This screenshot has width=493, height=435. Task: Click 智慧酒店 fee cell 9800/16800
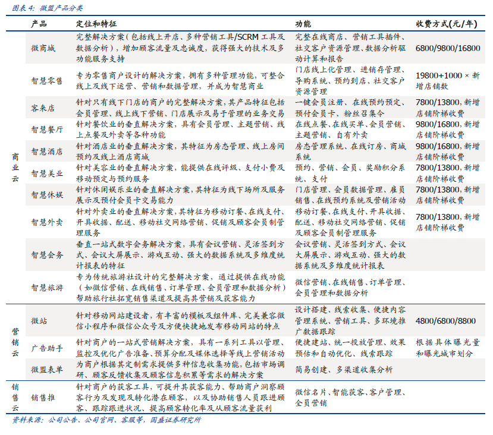(448, 152)
